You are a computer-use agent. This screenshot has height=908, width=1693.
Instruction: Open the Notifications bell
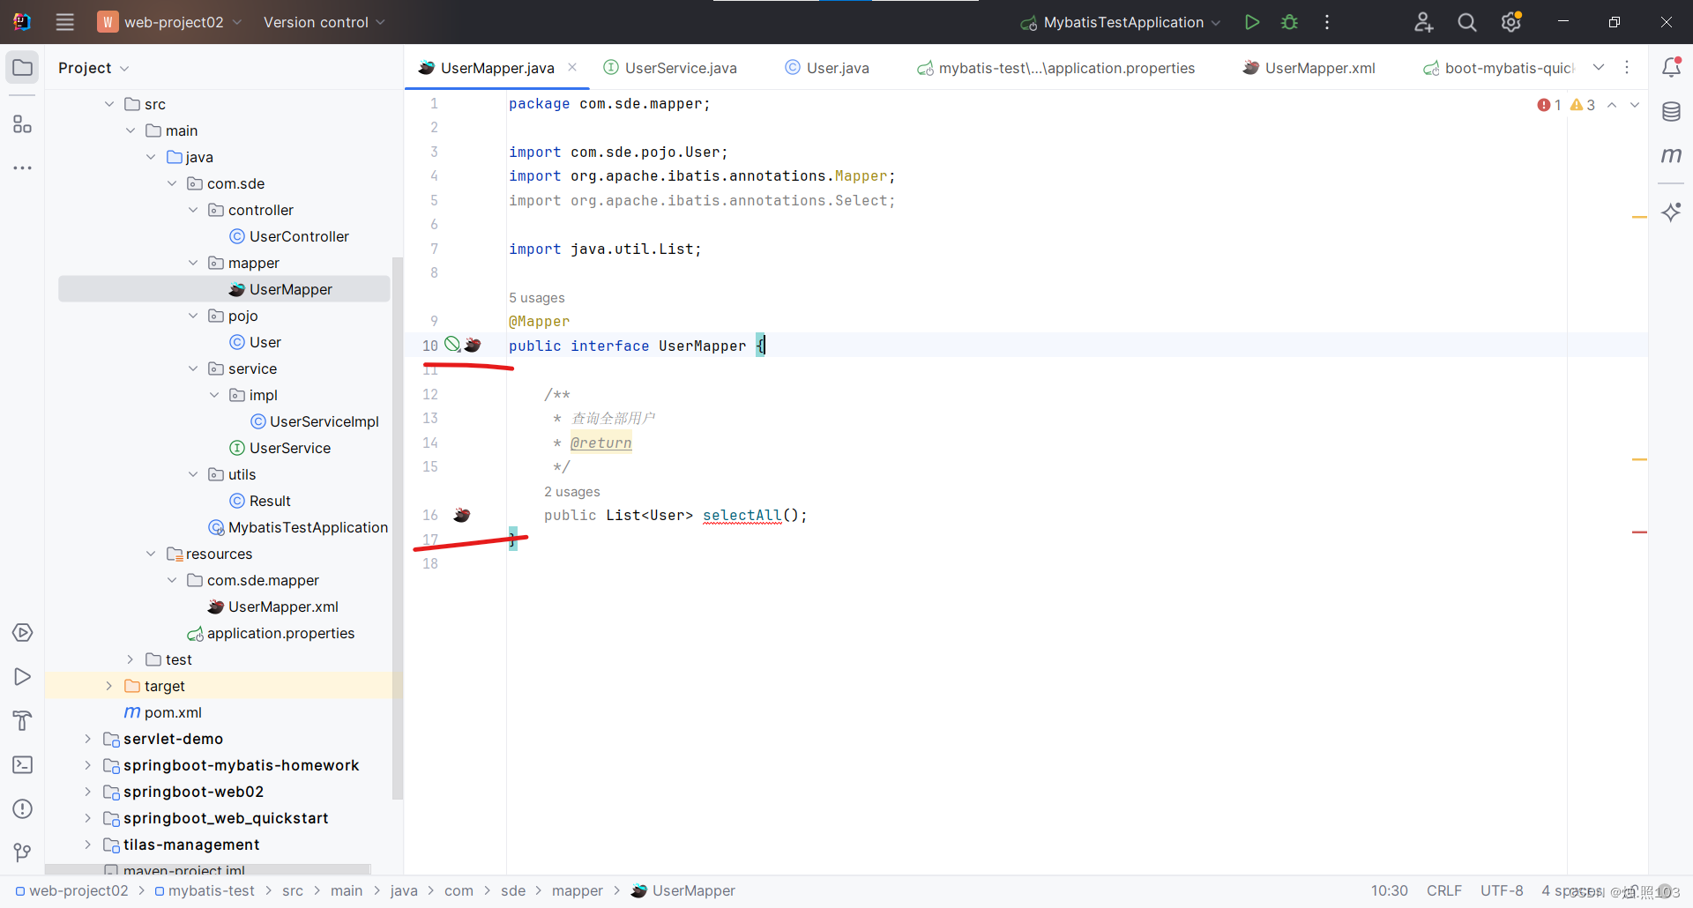1671,68
